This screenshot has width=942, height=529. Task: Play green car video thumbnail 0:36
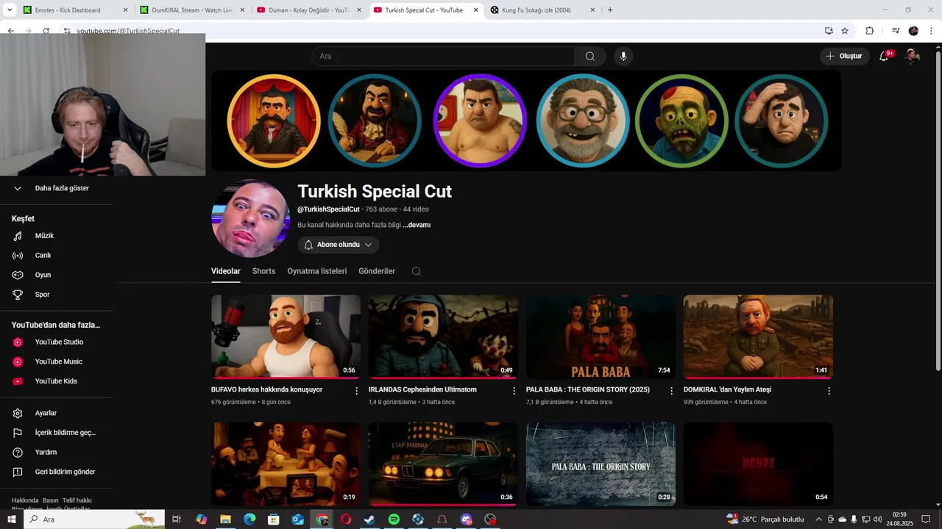point(443,463)
